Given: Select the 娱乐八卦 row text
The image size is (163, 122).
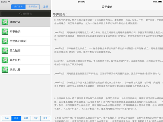Looking at the screenshot, I should (x=15, y=69).
